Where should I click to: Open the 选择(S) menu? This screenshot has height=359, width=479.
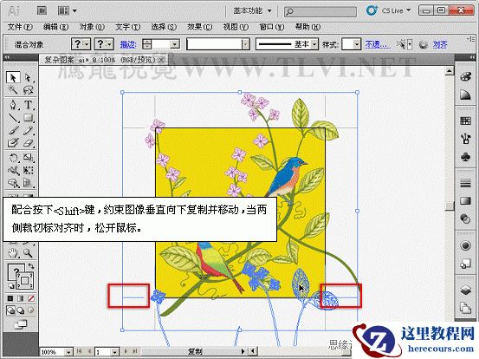click(x=164, y=27)
